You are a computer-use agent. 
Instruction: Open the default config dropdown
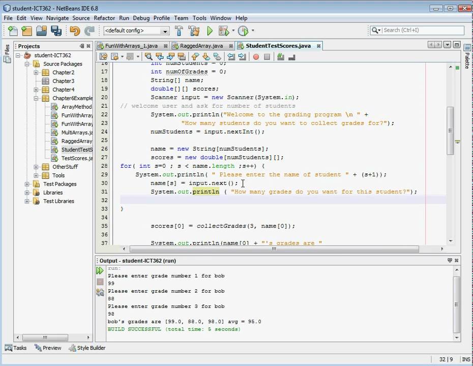click(165, 30)
